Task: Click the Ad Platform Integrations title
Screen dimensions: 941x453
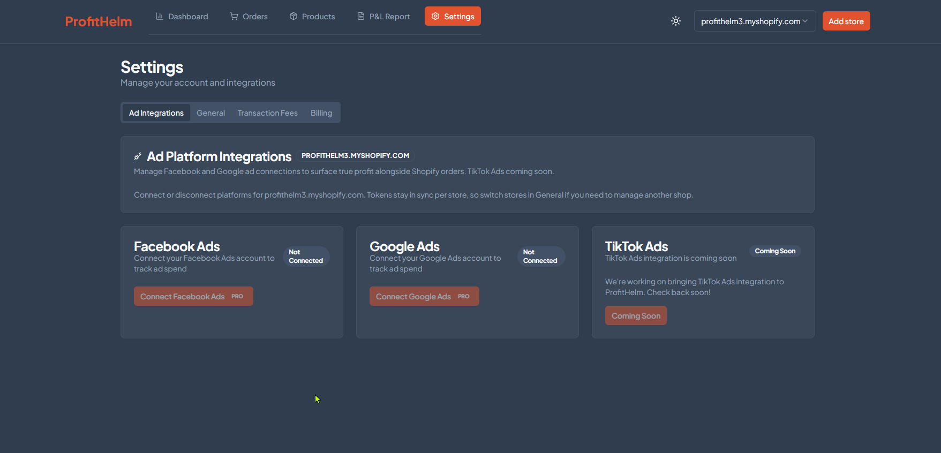Action: tap(219, 156)
